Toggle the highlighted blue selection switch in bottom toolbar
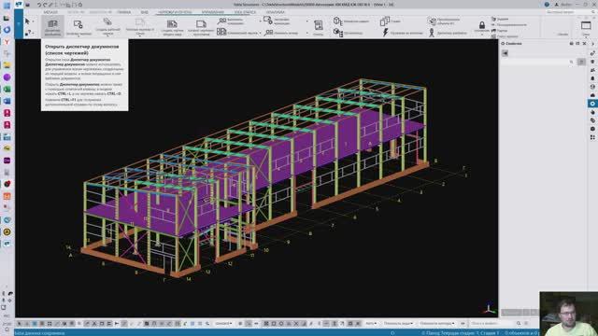This screenshot has width=598, height=336. 35,324
